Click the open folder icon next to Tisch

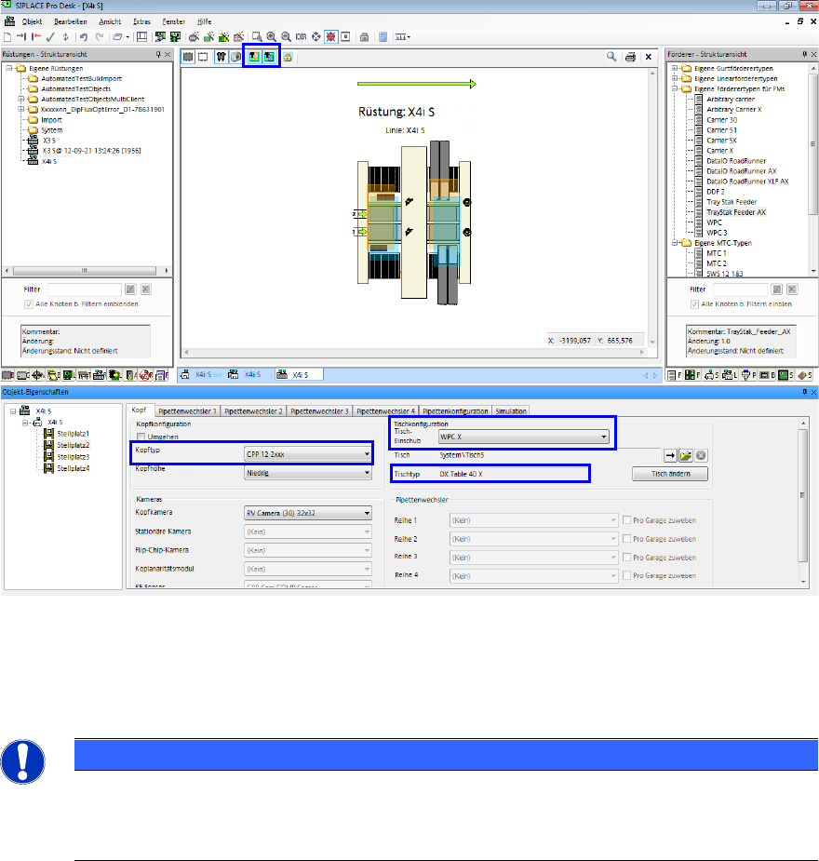(686, 455)
